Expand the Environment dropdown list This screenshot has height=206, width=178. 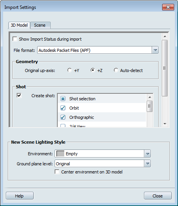(x=147, y=154)
